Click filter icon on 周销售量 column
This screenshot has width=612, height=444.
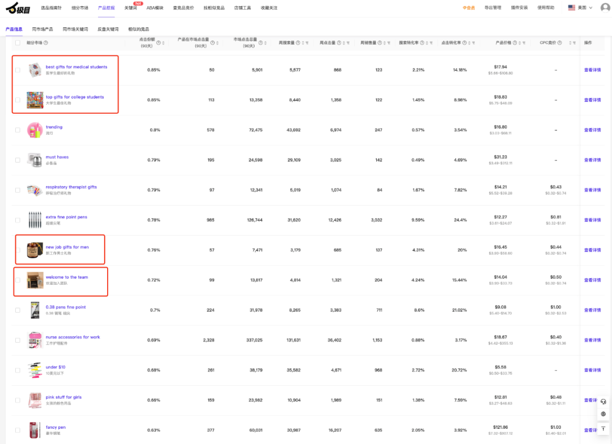click(x=389, y=43)
